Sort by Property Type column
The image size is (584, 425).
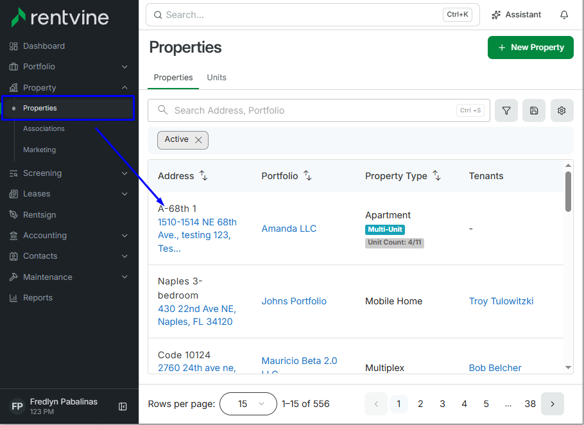[x=436, y=175]
